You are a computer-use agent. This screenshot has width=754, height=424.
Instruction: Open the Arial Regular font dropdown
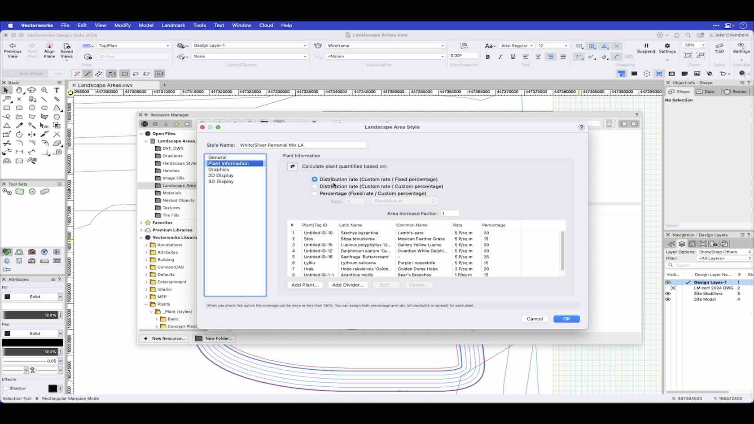[x=517, y=46]
